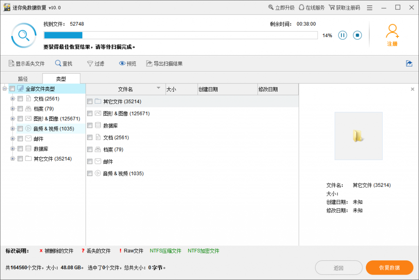Screen dimensions: 419x280
Task: Open the hamburger menu in title bar
Action: (x=369, y=8)
